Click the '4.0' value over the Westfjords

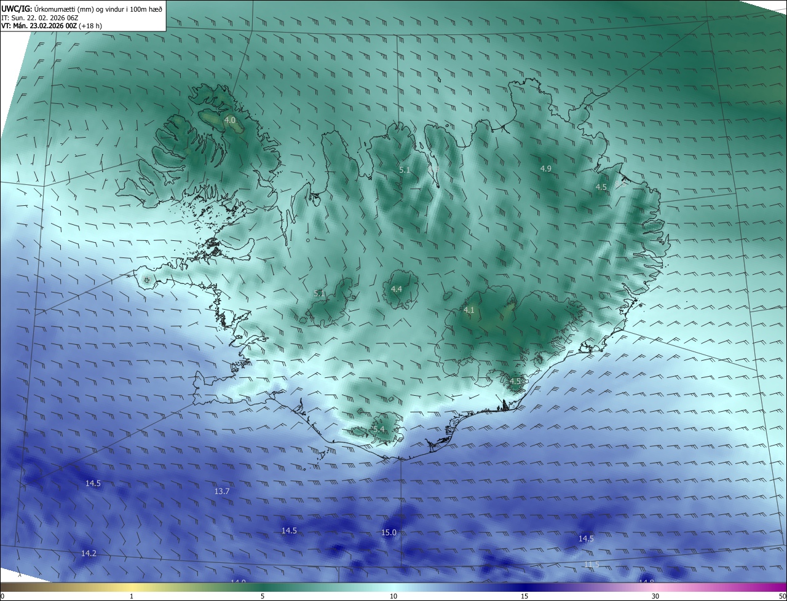230,120
